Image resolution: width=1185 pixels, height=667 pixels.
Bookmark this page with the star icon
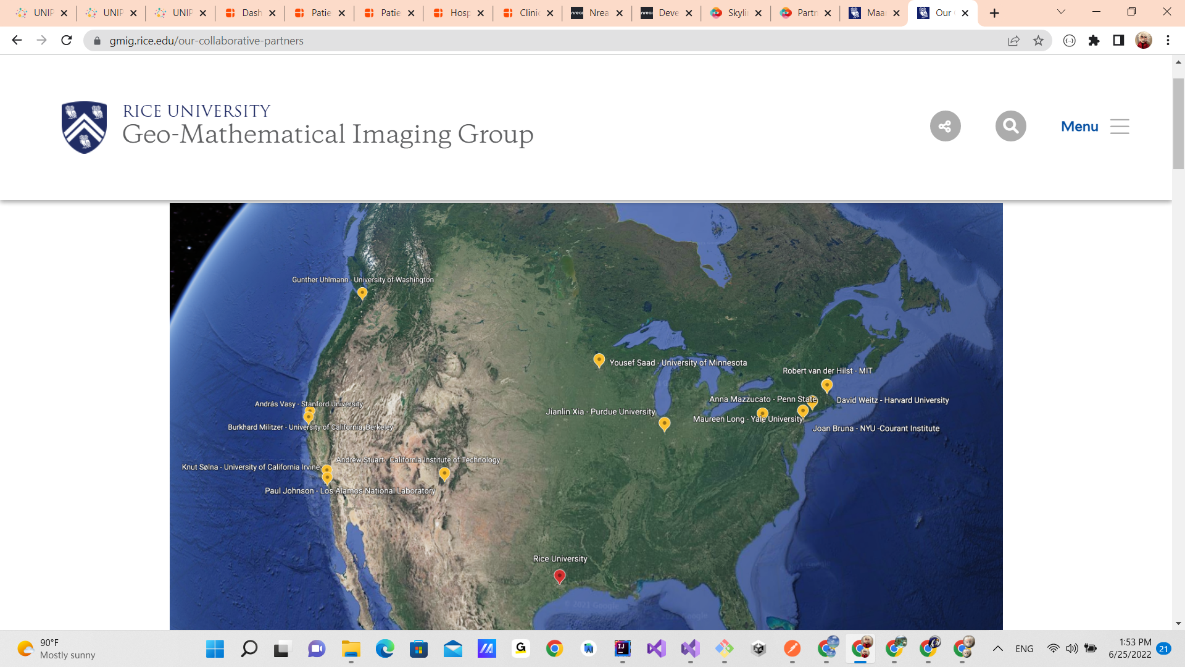[1038, 41]
